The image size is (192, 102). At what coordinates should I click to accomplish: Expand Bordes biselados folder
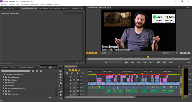click(4, 77)
